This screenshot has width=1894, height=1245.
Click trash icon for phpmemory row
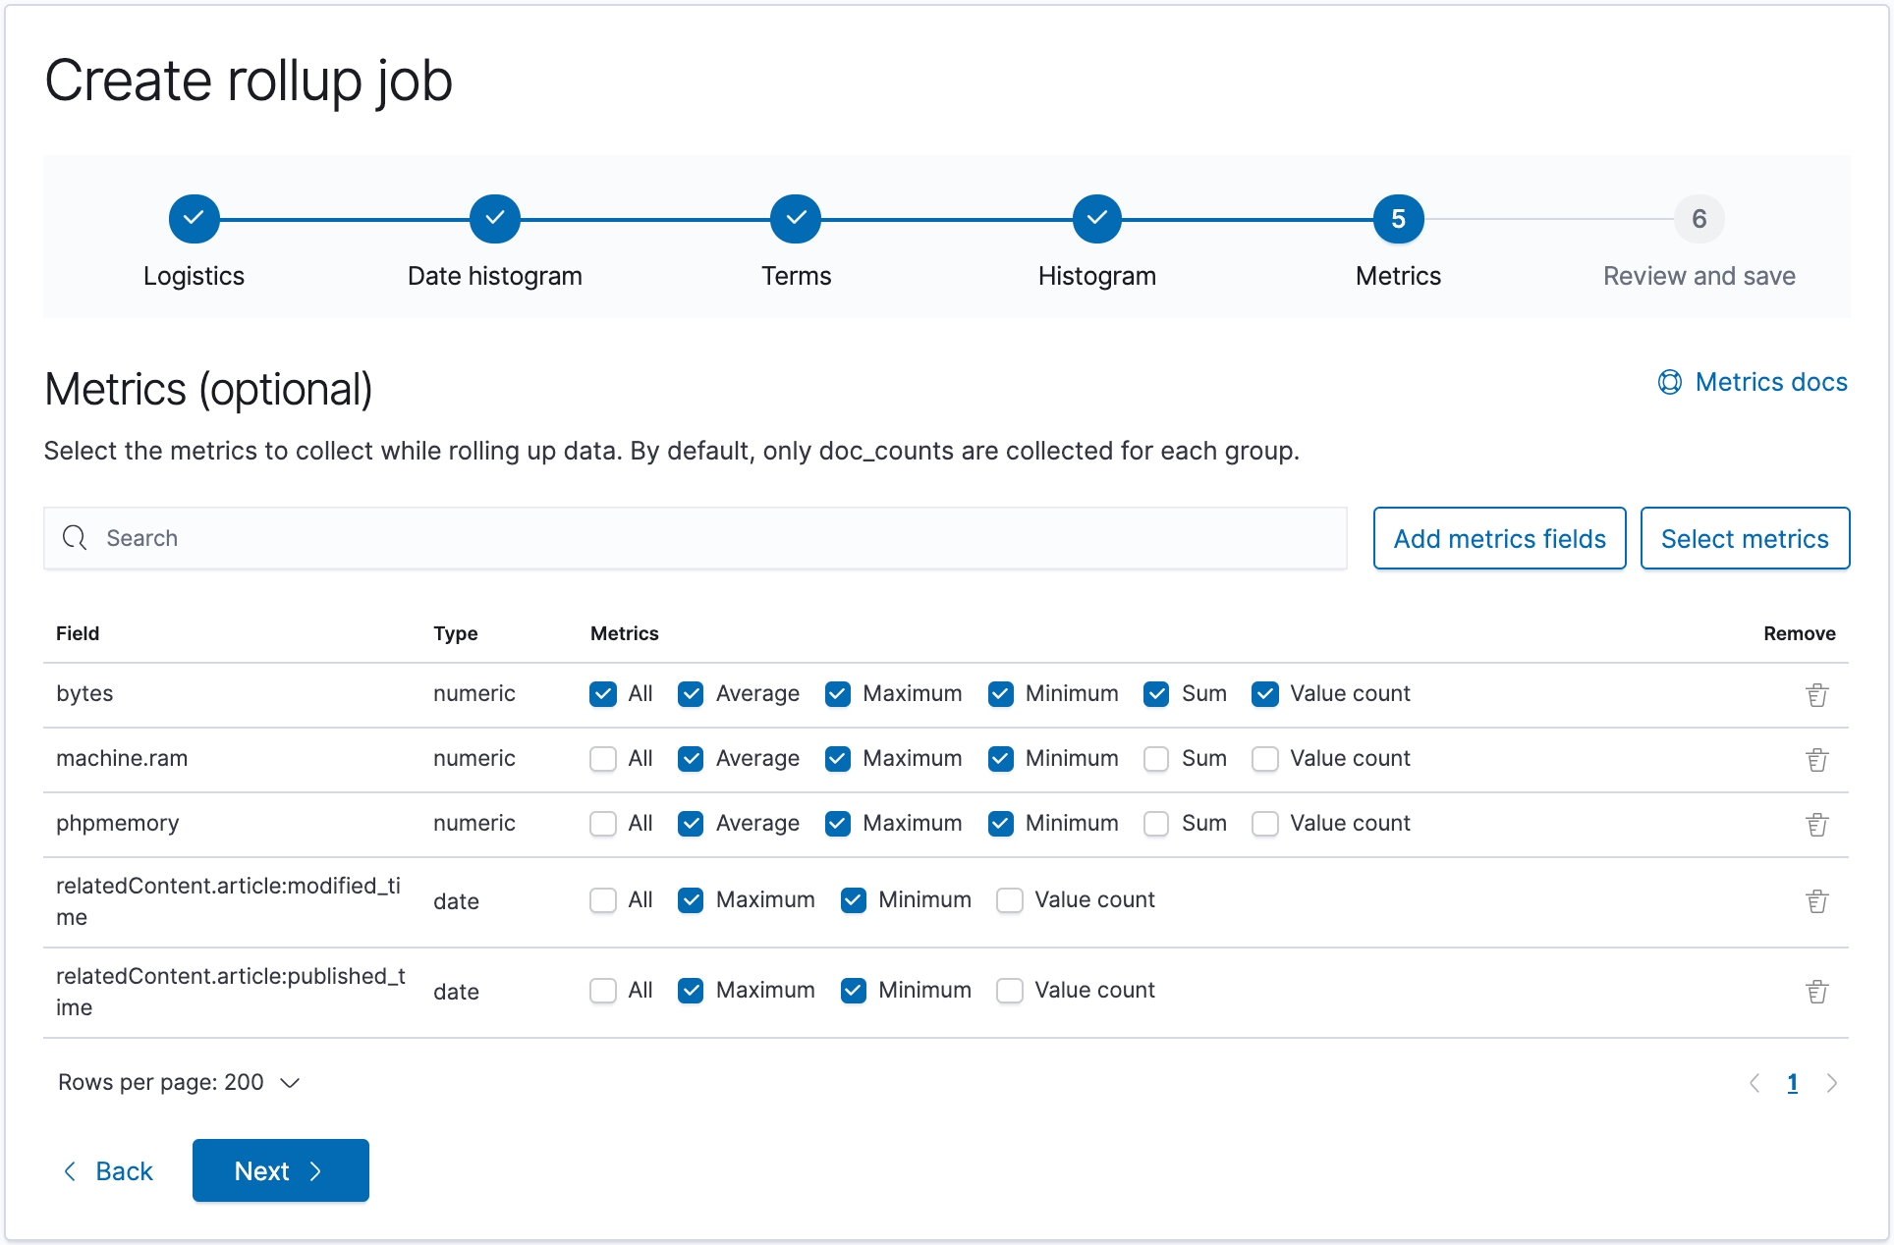pos(1816,825)
